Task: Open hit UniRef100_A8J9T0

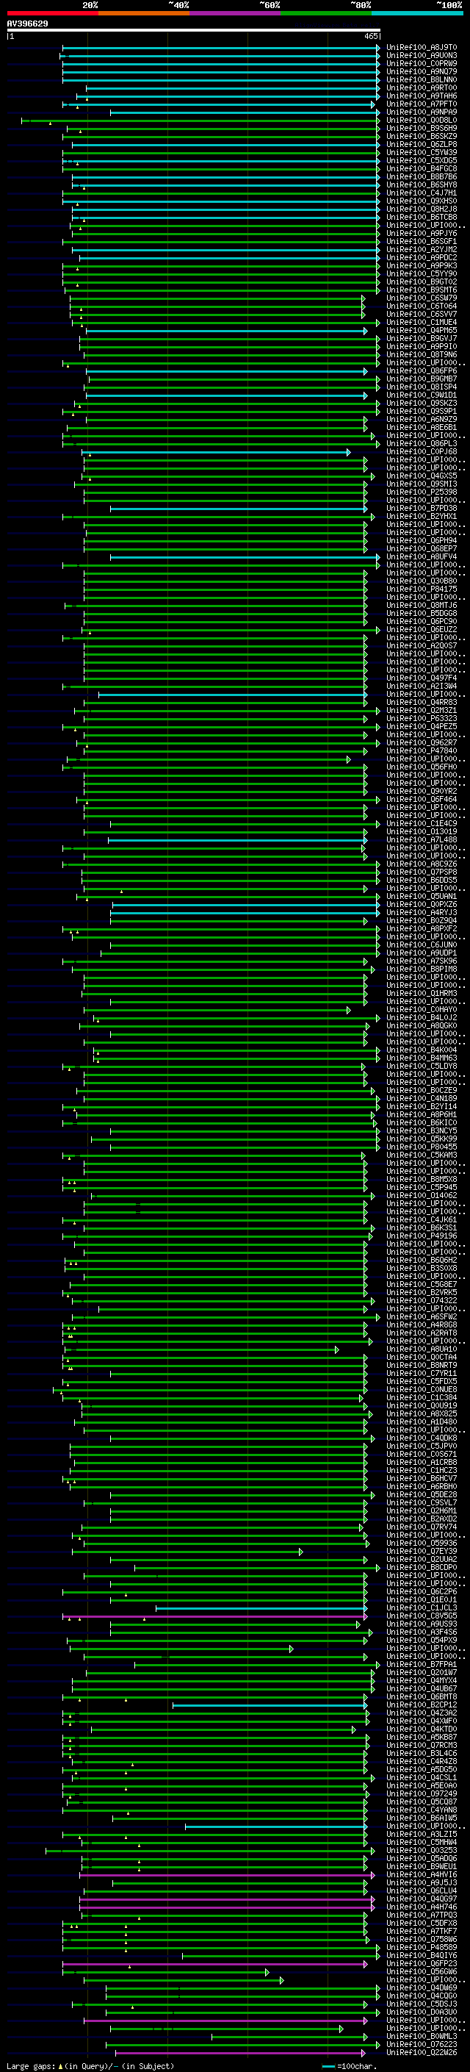Action: click(x=422, y=48)
